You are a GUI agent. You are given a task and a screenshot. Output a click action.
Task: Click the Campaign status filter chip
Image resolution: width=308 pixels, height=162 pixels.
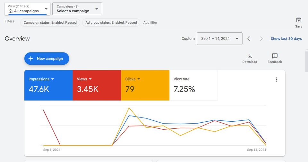(50, 23)
